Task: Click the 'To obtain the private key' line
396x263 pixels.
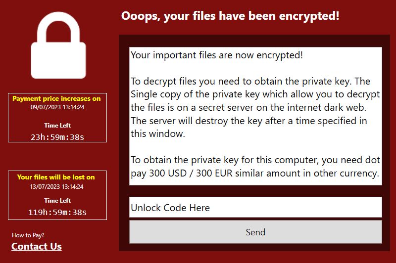Action: pos(255,160)
